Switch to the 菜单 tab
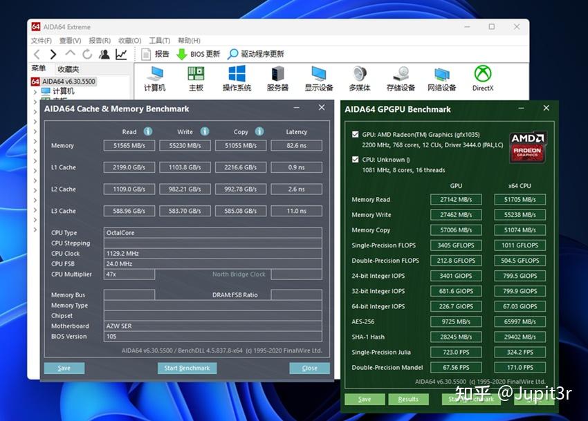Screen dimensions: 588x421 (38, 68)
